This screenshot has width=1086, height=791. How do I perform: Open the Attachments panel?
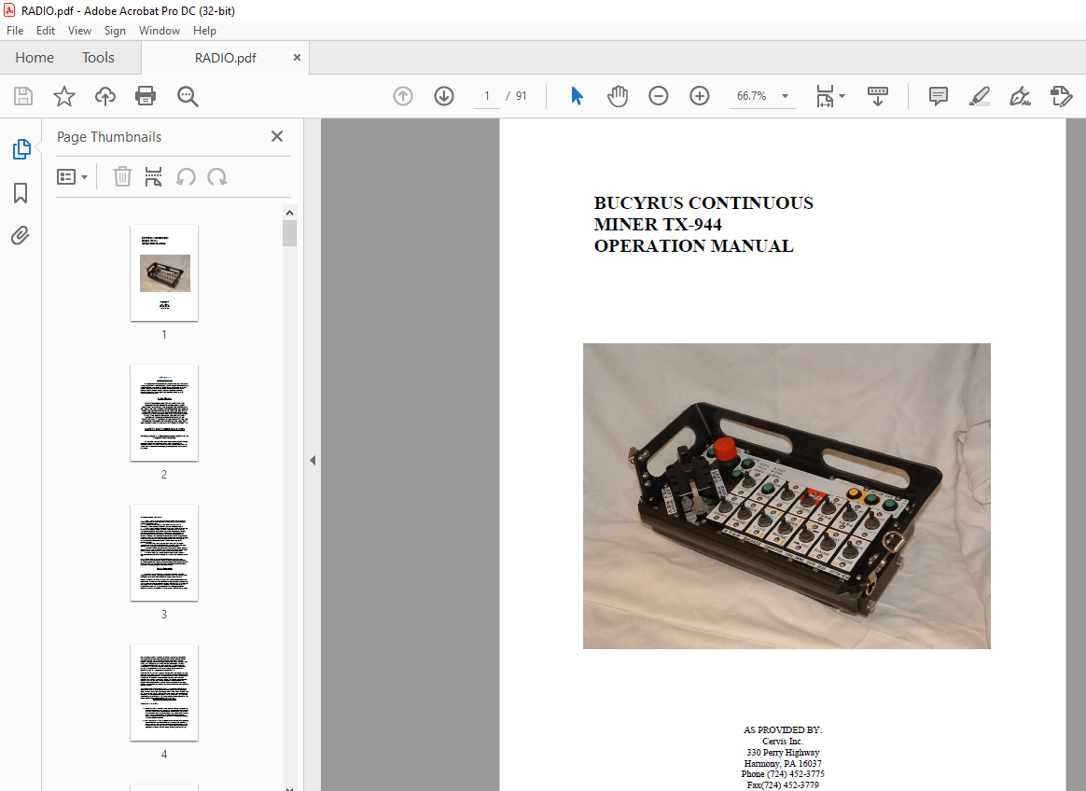coord(21,235)
